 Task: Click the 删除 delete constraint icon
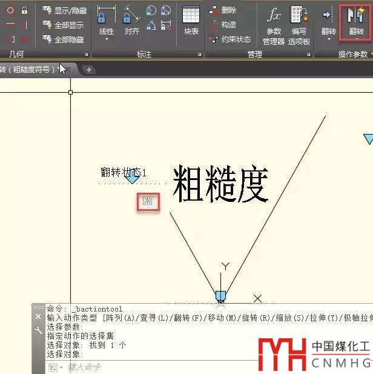[223, 10]
